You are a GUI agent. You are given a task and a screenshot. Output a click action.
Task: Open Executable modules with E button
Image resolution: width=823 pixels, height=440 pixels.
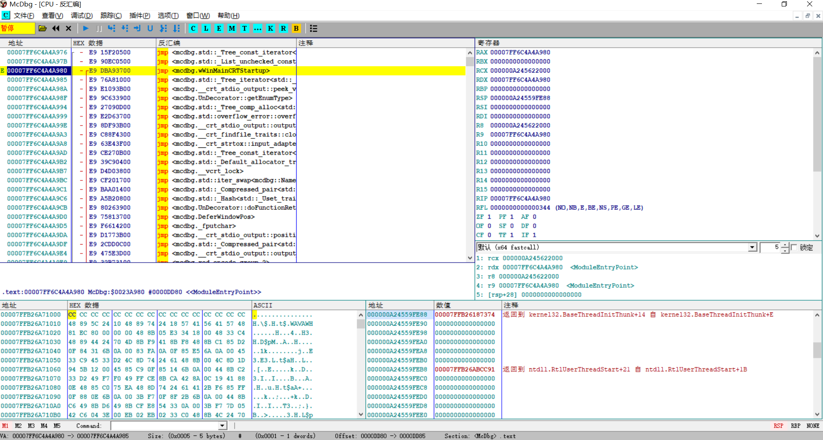(x=219, y=28)
